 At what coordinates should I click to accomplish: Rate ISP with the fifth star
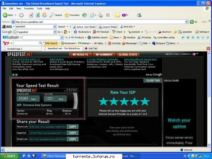coord(145,101)
